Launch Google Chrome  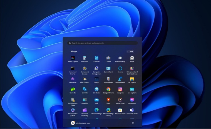(108, 89)
